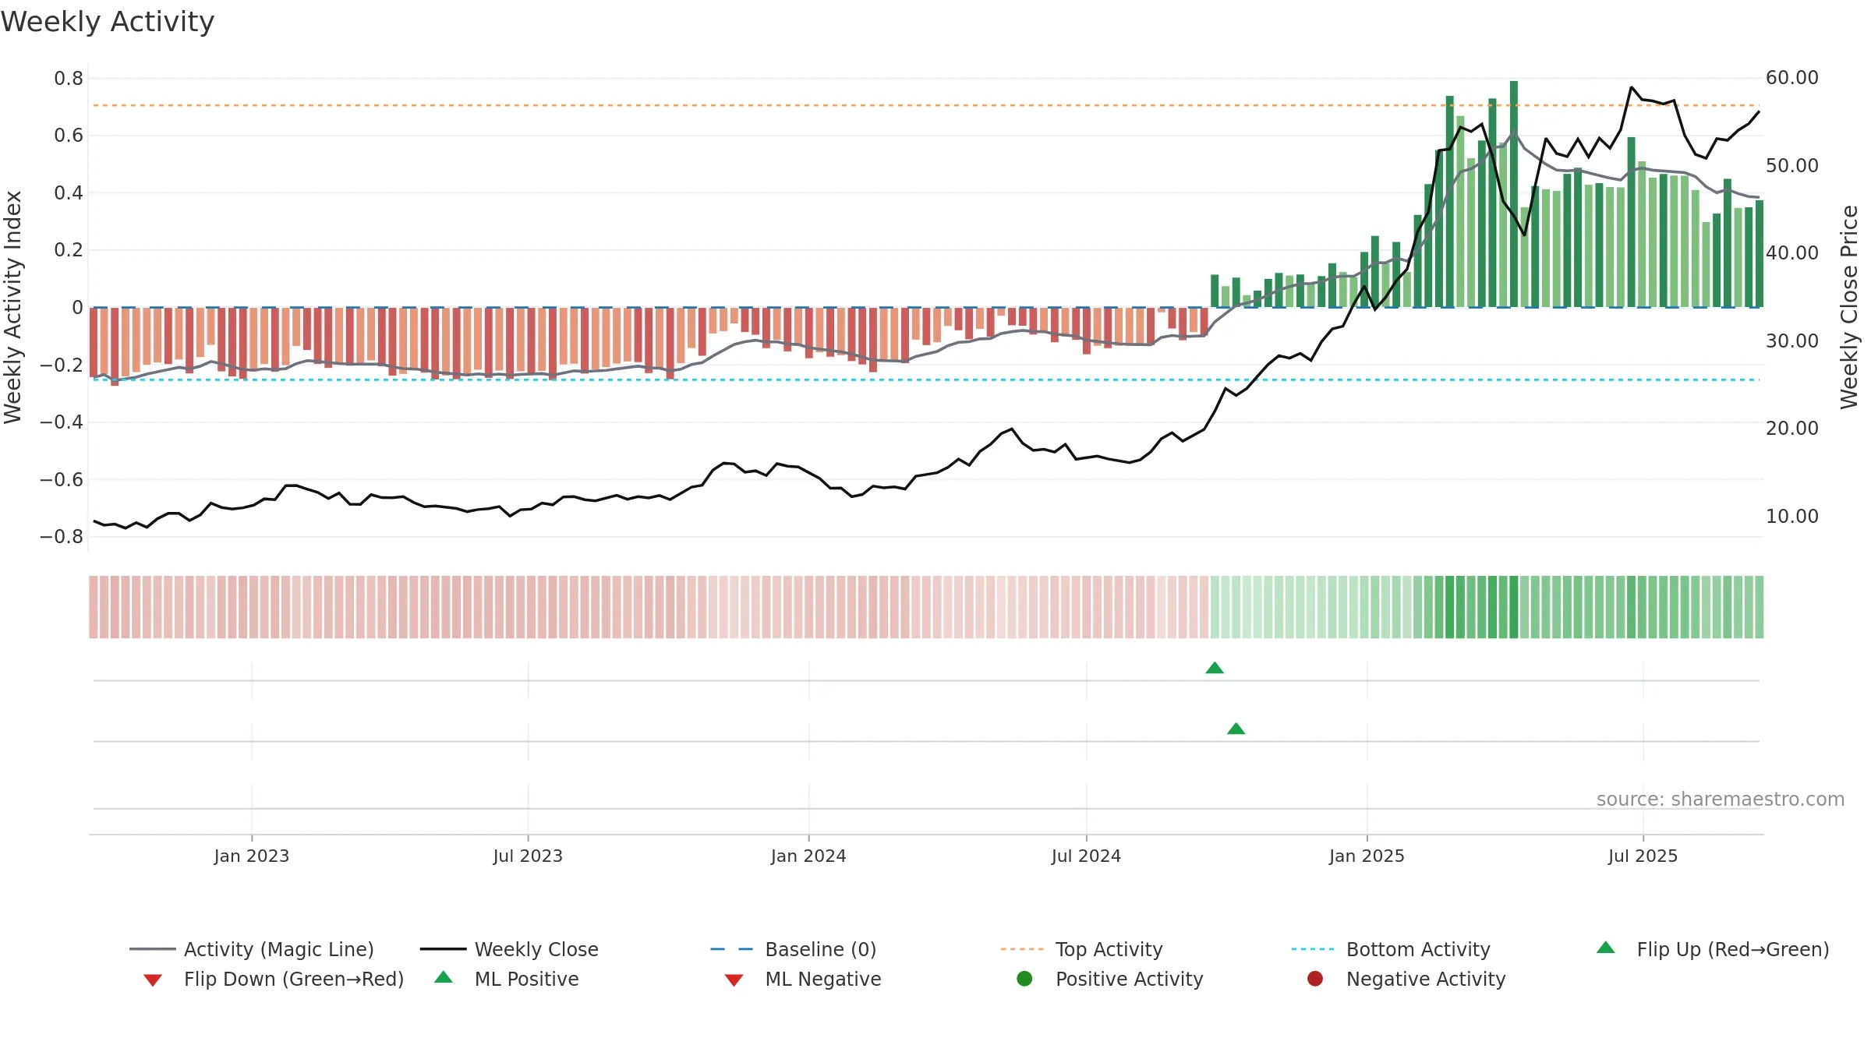
Task: Toggle Flip Down (Green→Red) legend entry
Action: click(x=273, y=979)
